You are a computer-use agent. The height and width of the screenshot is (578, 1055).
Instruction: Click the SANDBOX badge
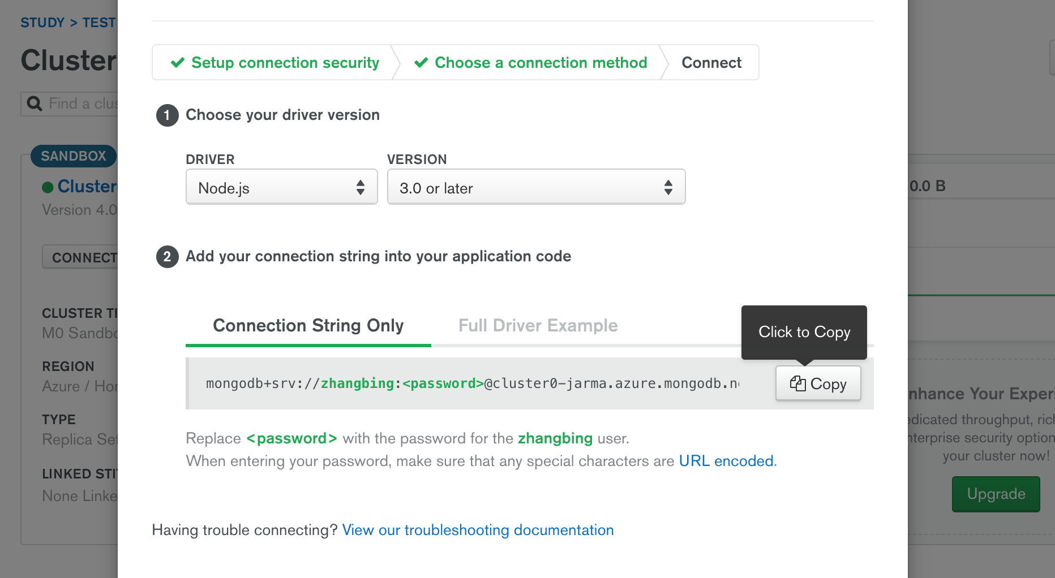click(x=74, y=156)
